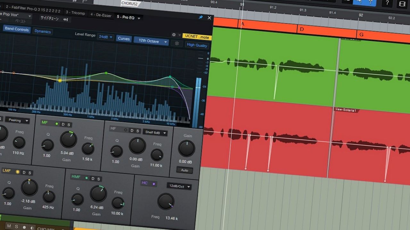Open 12th Octave spectrum dropdown
This screenshot has height=230, width=410.
(151, 41)
